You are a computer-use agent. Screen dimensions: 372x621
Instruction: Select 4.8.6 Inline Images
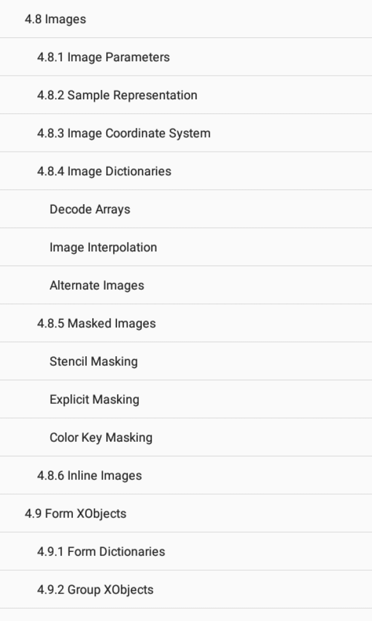click(89, 475)
